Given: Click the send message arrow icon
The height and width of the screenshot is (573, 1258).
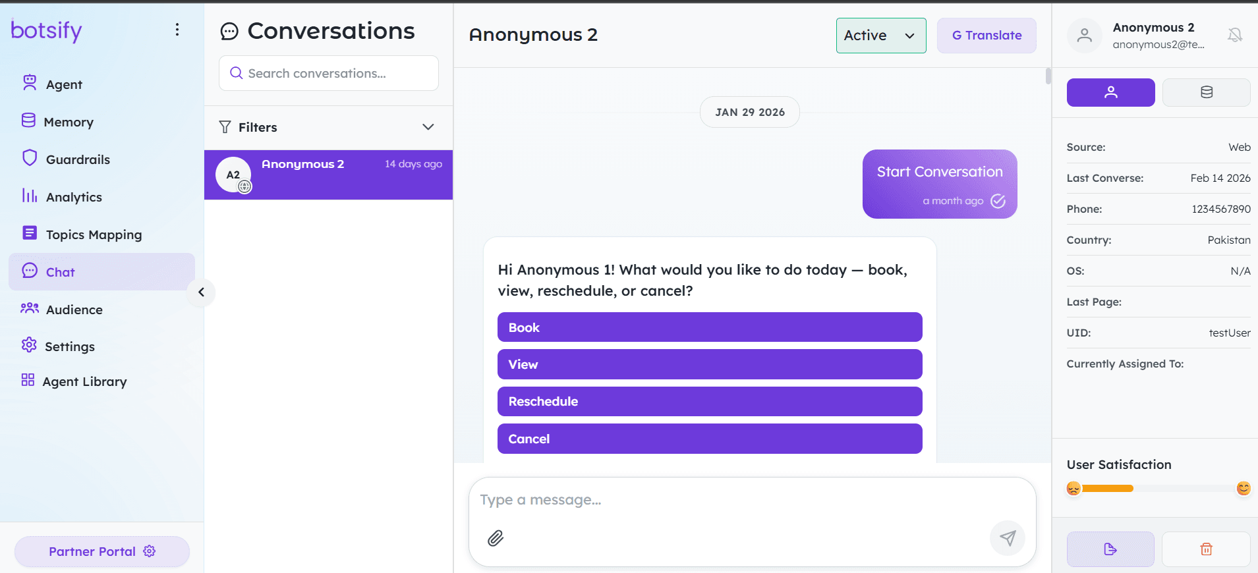Looking at the screenshot, I should click(x=1007, y=538).
